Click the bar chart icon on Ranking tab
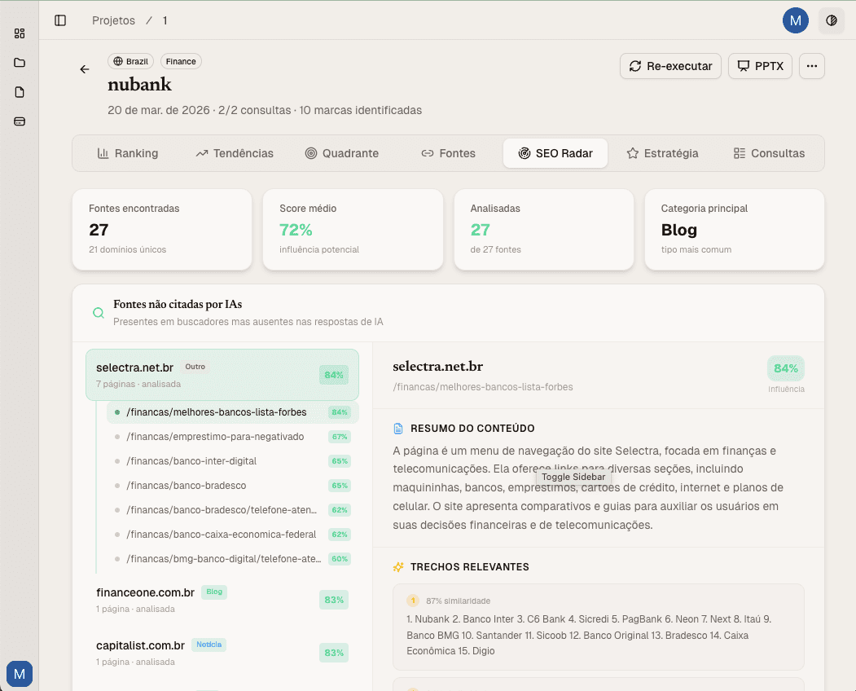Image resolution: width=856 pixels, height=691 pixels. pyautogui.click(x=103, y=153)
